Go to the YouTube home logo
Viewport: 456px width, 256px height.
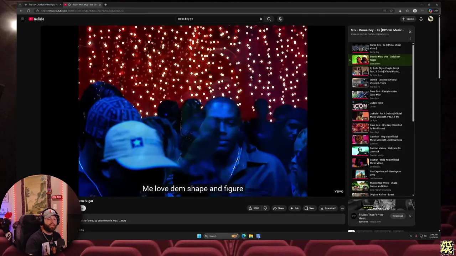tap(36, 19)
